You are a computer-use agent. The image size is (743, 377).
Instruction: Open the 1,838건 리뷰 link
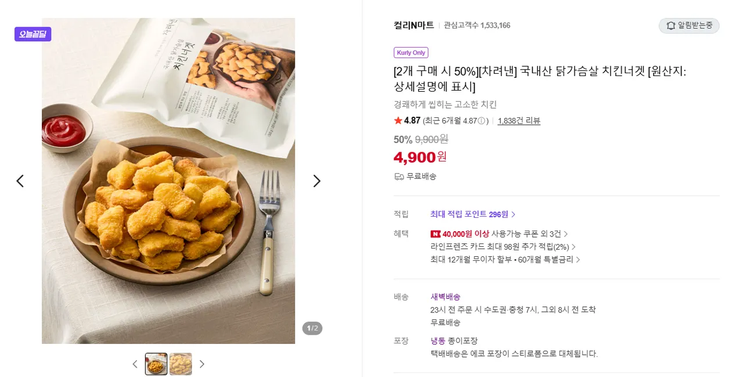coord(519,121)
